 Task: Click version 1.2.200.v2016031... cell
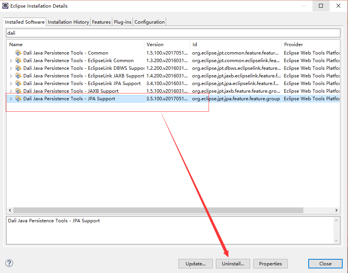(x=167, y=68)
